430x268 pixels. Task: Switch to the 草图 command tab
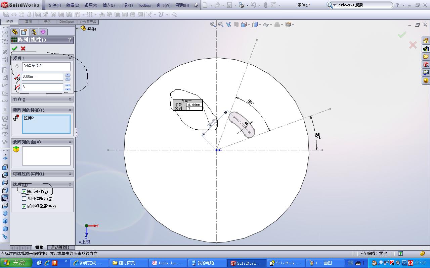click(28, 22)
